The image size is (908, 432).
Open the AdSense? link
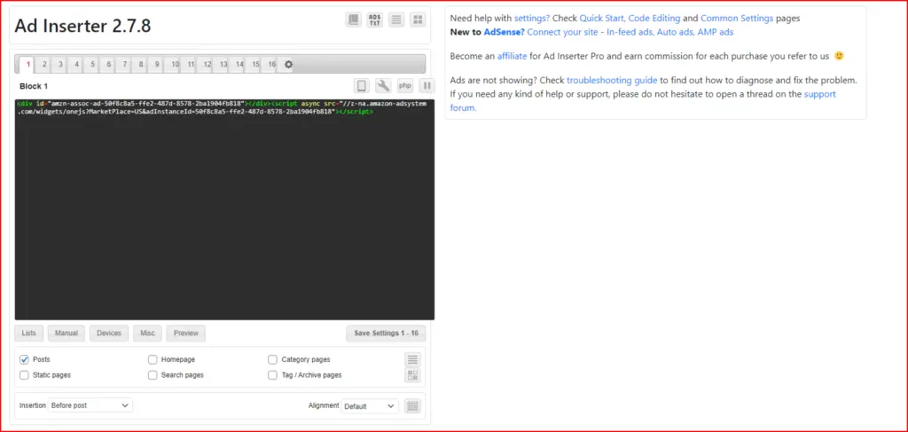(504, 33)
